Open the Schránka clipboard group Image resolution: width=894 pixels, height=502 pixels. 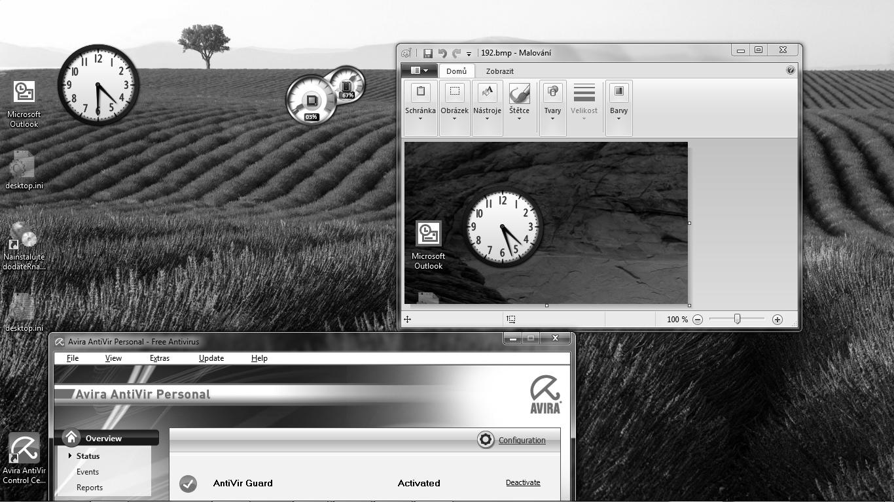click(420, 109)
